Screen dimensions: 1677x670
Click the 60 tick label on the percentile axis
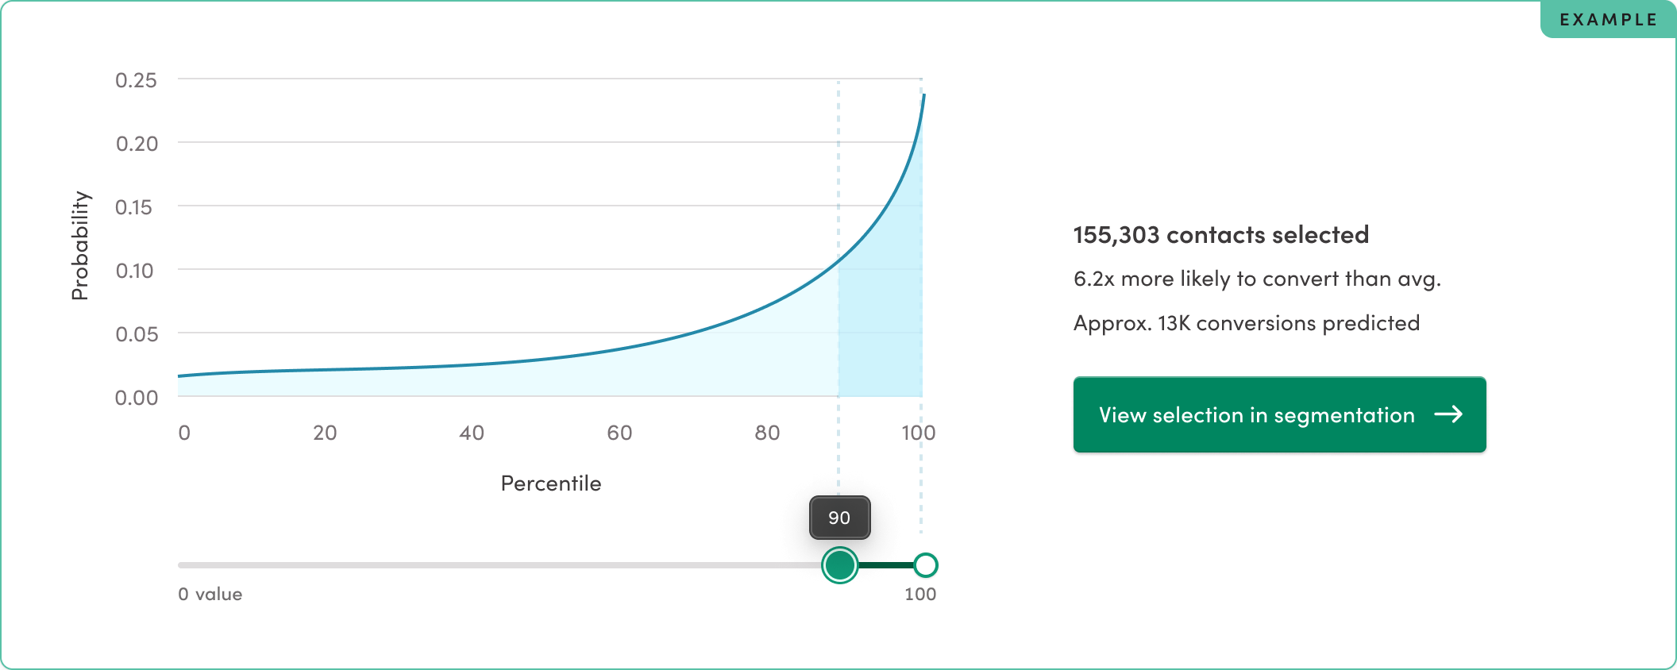tap(619, 433)
